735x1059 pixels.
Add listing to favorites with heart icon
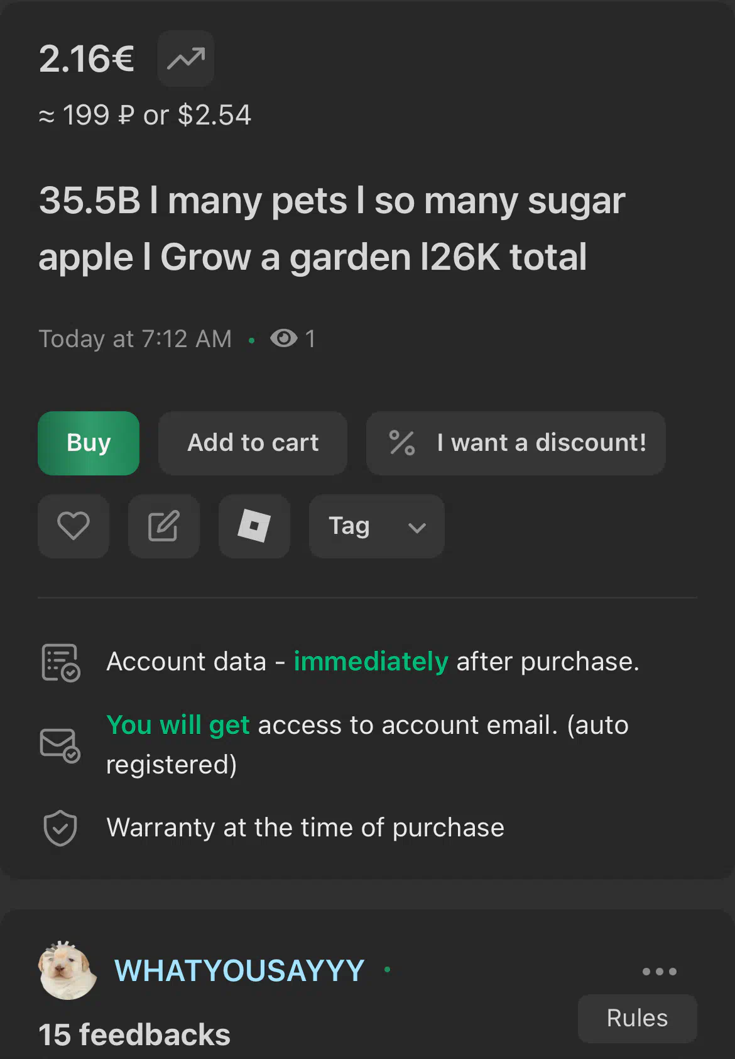click(73, 526)
